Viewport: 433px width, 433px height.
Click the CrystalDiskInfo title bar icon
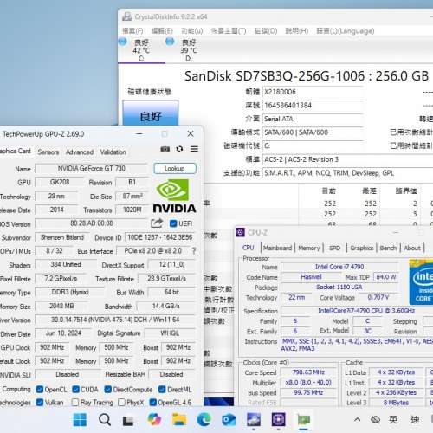pyautogui.click(x=126, y=16)
